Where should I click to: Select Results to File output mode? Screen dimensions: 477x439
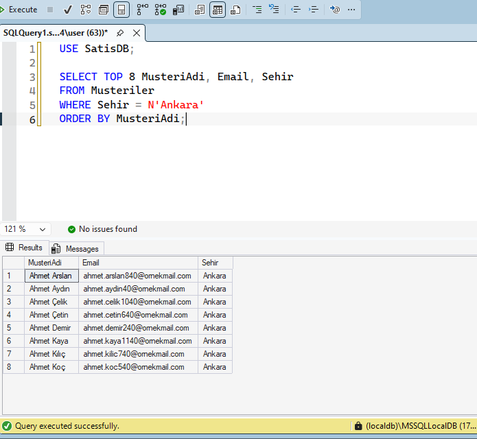pos(235,10)
